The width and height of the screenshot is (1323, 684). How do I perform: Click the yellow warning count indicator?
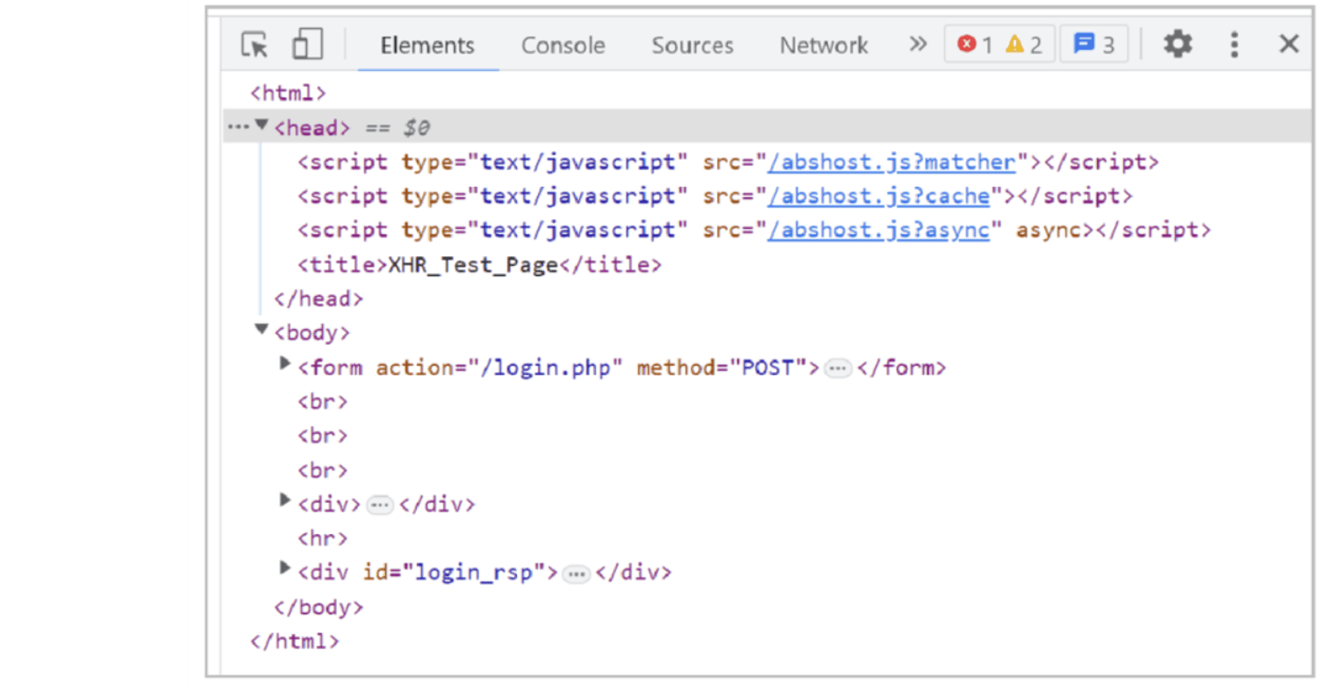coord(1023,45)
